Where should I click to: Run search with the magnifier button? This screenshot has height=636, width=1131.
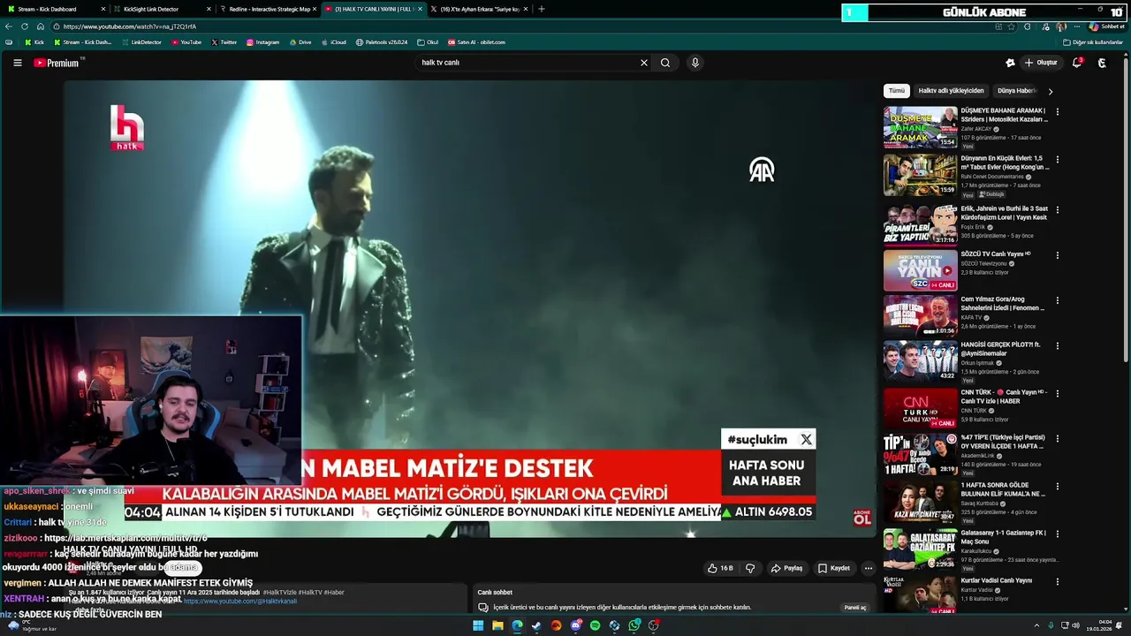point(665,63)
